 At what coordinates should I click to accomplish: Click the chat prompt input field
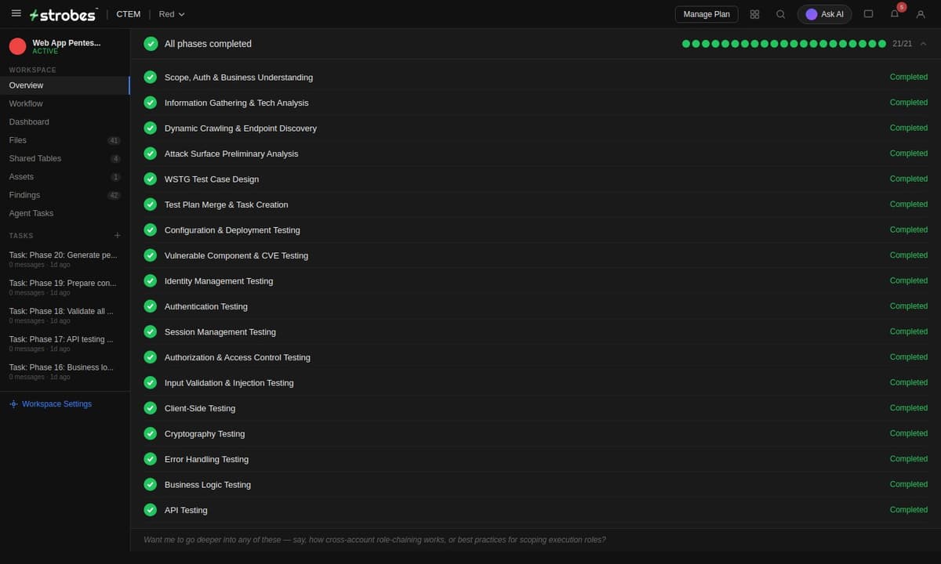point(536,540)
